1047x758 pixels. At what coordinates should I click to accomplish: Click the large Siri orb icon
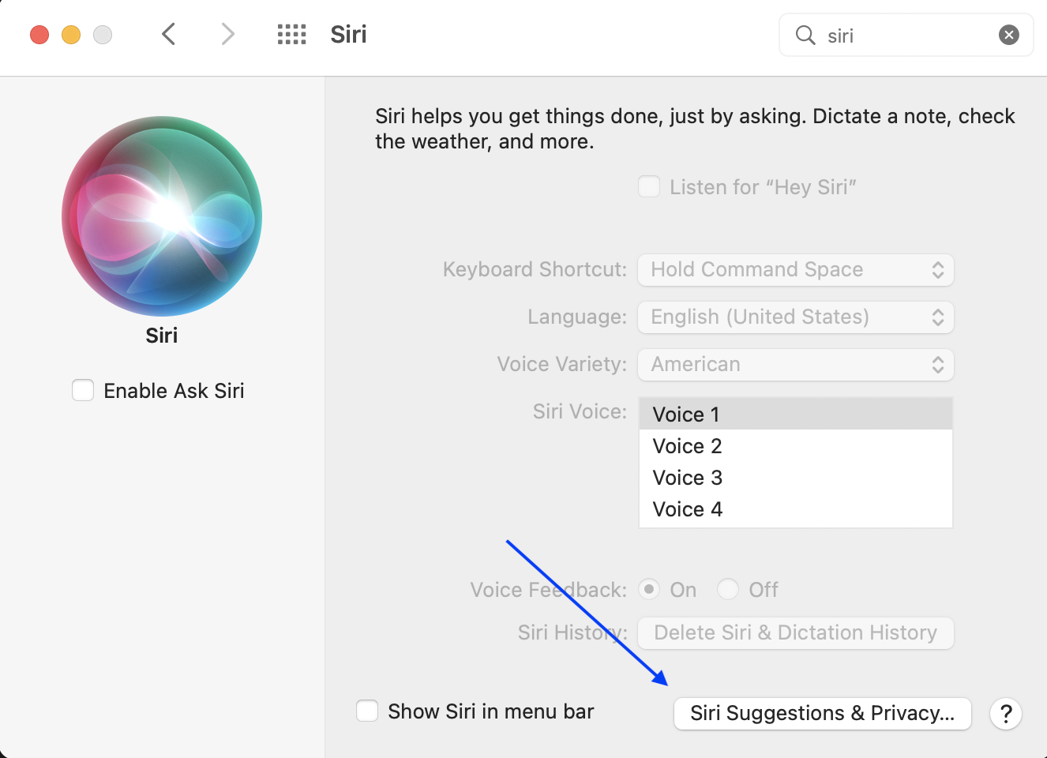[162, 216]
